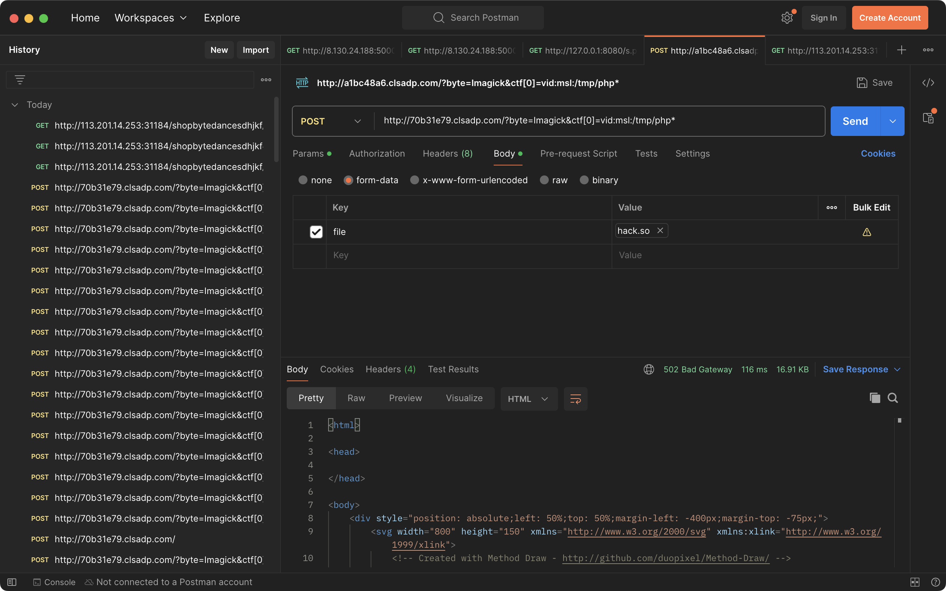Open help question mark icon
946x591 pixels.
tap(935, 582)
